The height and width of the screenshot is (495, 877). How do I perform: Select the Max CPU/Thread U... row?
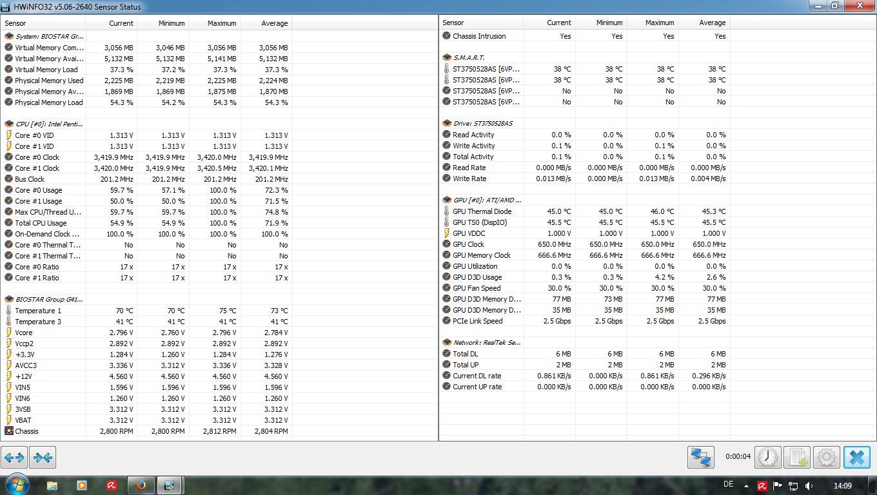click(146, 212)
